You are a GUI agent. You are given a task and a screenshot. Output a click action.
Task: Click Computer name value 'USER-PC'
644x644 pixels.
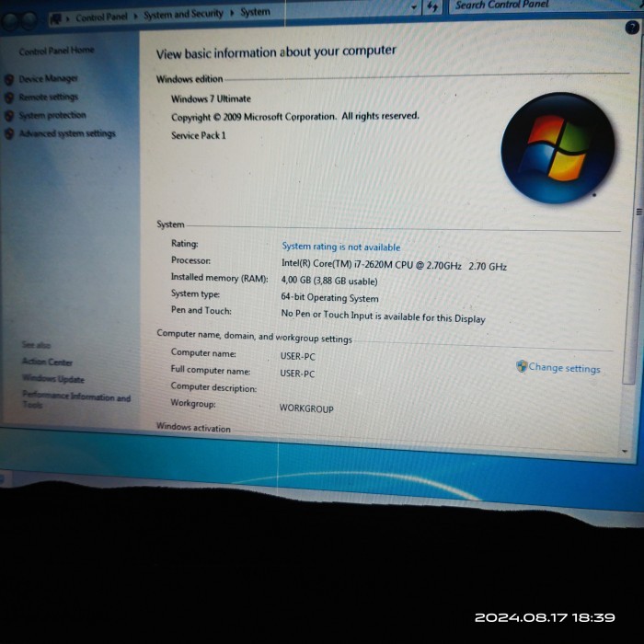(298, 357)
